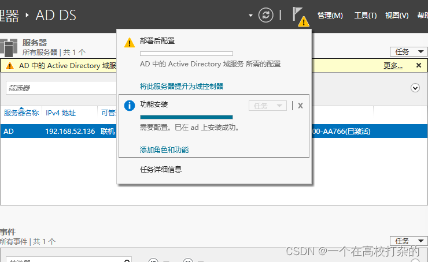Click the 功能安装 completed progress bar

(186, 117)
